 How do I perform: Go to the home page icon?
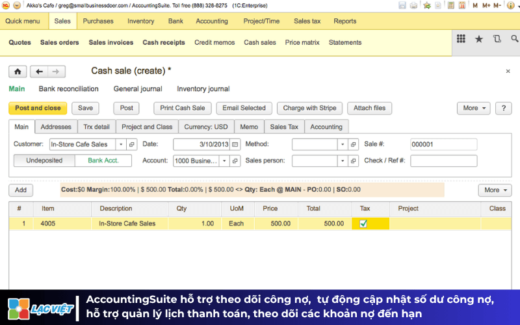point(18,71)
